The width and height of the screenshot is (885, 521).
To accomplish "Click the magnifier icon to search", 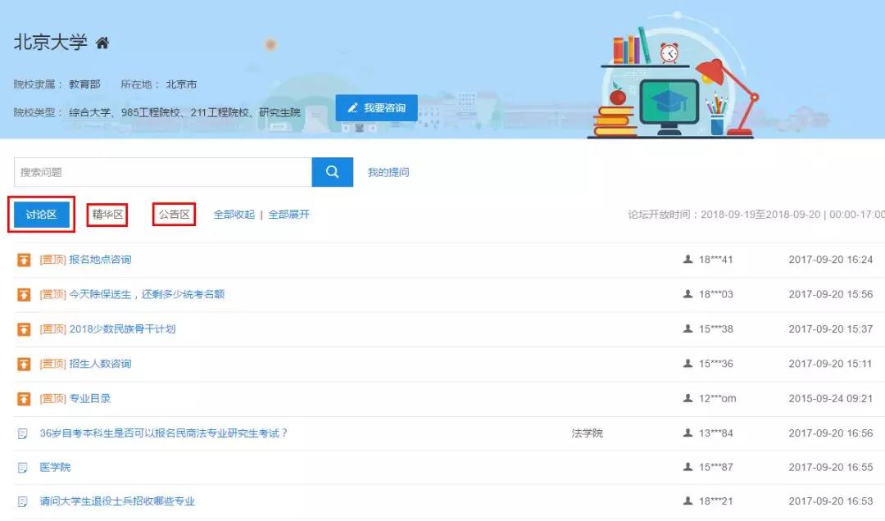I will [x=333, y=172].
